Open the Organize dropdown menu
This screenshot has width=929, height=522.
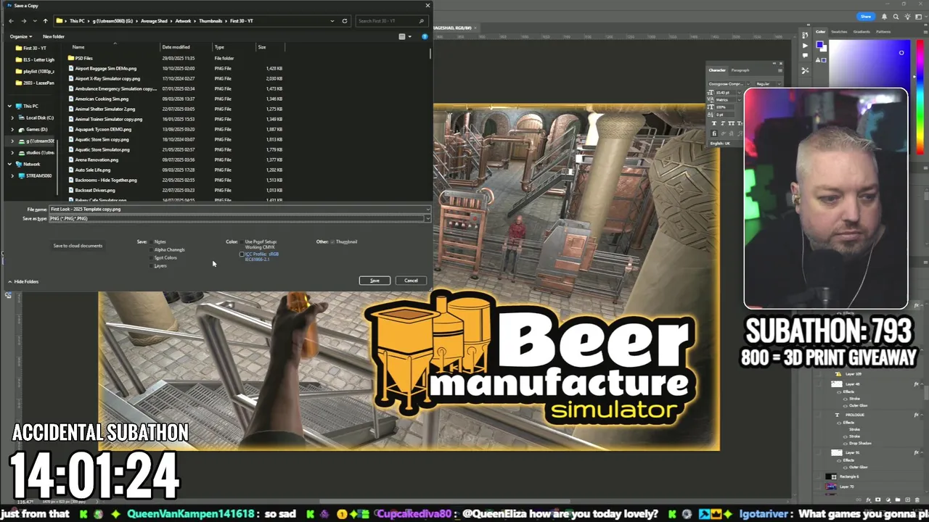pos(20,36)
